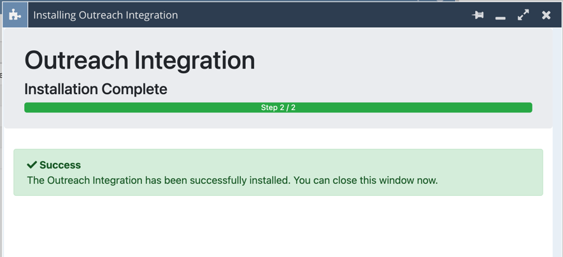Expand the installer window with the arrows icon

click(524, 15)
